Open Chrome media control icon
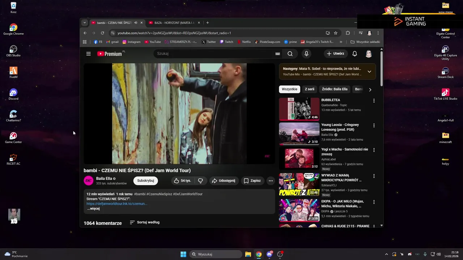This screenshot has width=463, height=260. pos(361,33)
